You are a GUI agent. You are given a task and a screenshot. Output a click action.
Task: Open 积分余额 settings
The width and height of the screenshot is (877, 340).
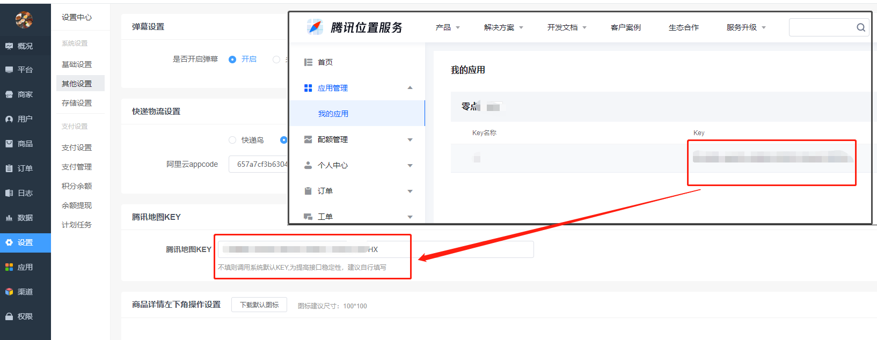click(77, 186)
